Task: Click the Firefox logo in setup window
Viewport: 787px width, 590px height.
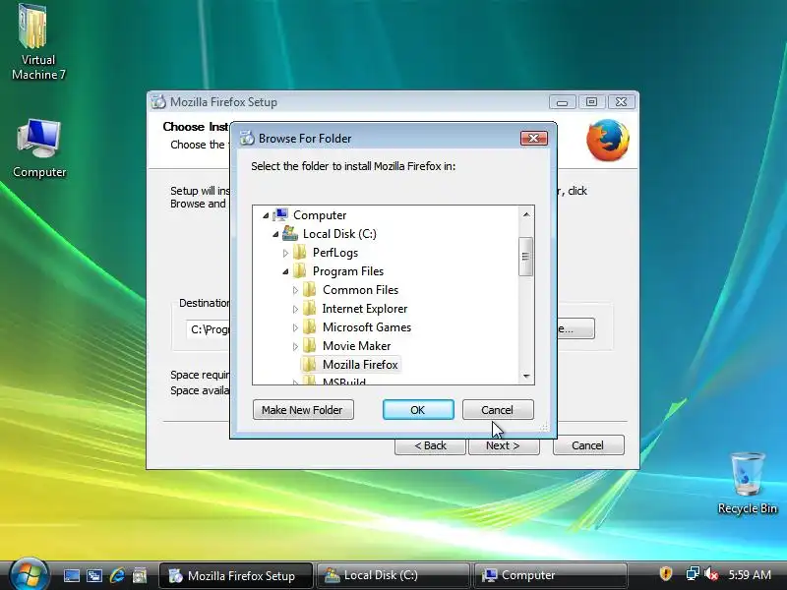Action: click(x=608, y=140)
